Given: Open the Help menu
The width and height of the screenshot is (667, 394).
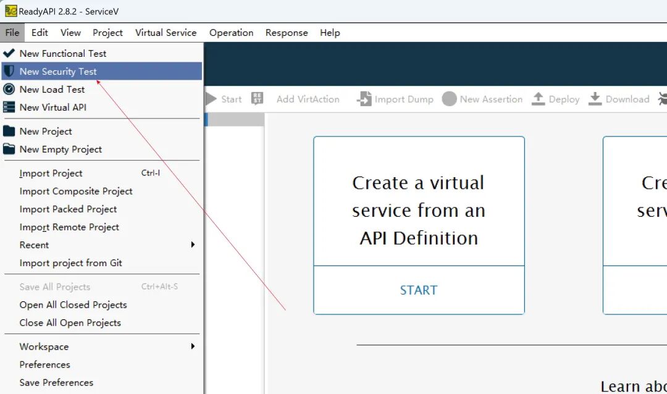Looking at the screenshot, I should (330, 32).
